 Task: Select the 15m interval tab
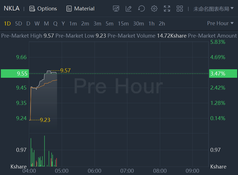point(123,23)
